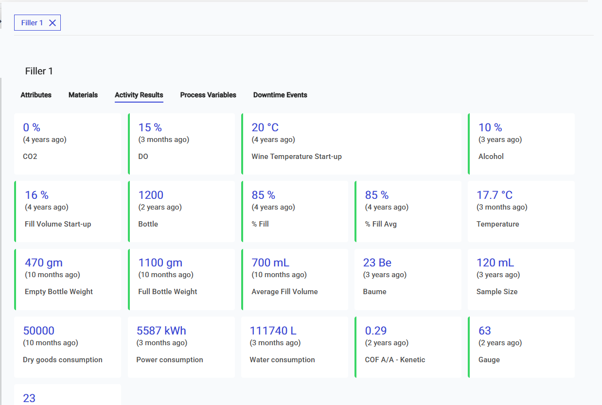Click the 23 Be Baume value
Image resolution: width=602 pixels, height=405 pixels.
point(377,263)
